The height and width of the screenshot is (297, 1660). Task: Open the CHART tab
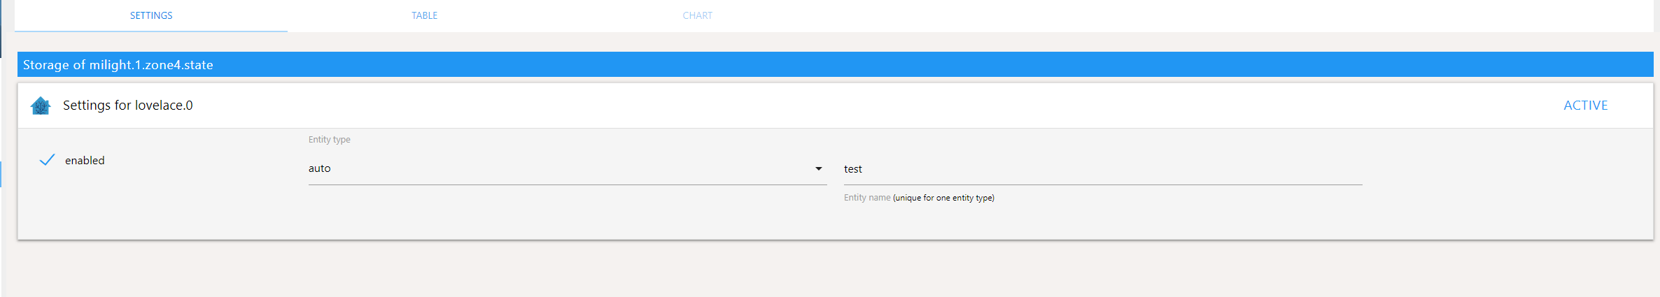tap(698, 15)
